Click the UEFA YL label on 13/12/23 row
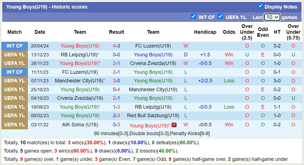This screenshot has height=165, width=304. point(15,55)
